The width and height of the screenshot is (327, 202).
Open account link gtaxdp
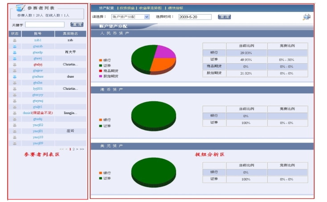pos(38,52)
